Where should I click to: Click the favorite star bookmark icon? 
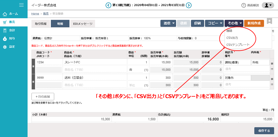pos(269,21)
